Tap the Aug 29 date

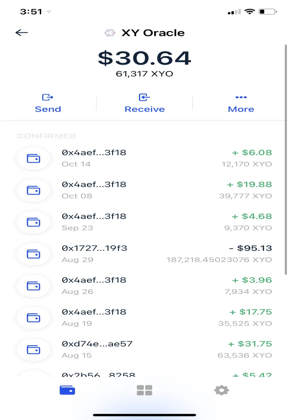point(77,260)
